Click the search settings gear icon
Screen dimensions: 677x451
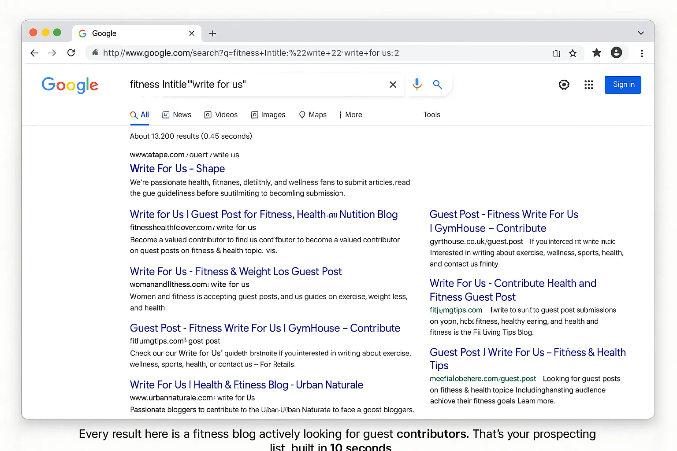click(x=564, y=85)
